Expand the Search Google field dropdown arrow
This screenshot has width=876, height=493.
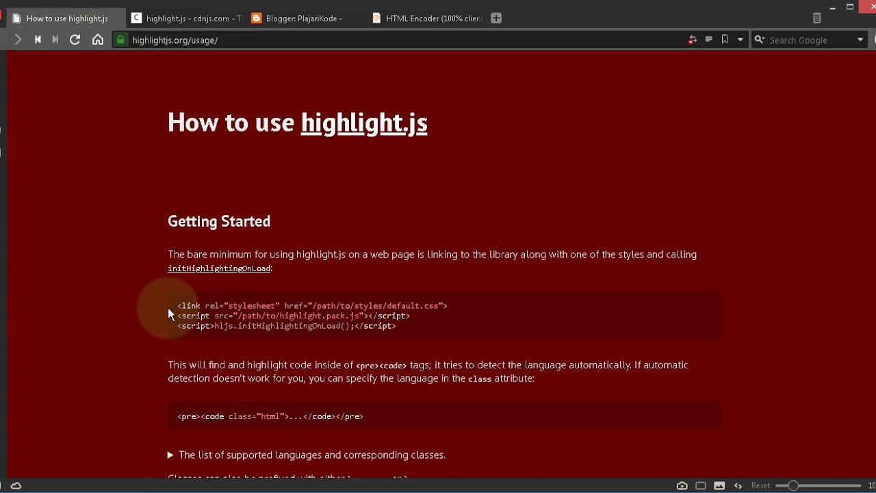(860, 40)
